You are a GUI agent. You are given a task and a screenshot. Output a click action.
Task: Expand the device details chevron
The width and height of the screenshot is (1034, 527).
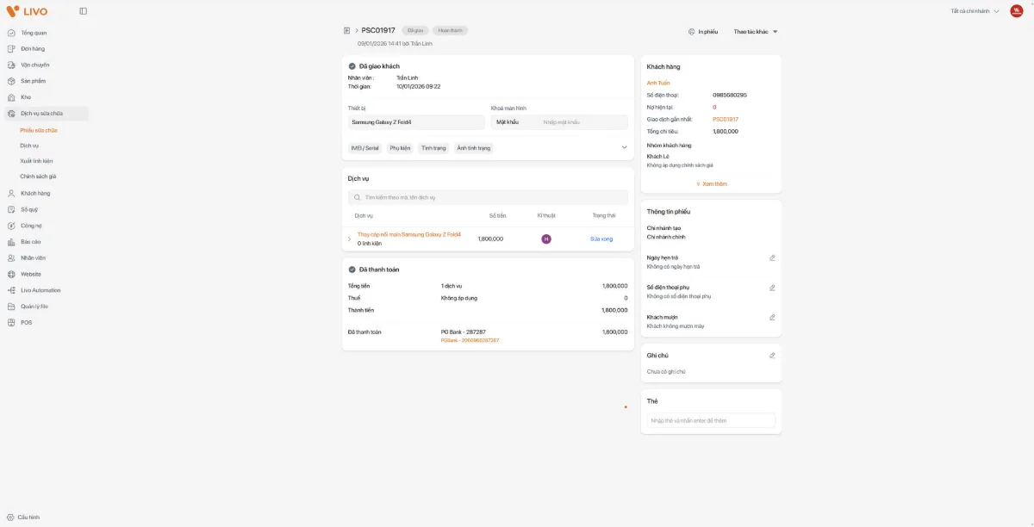[x=624, y=147]
